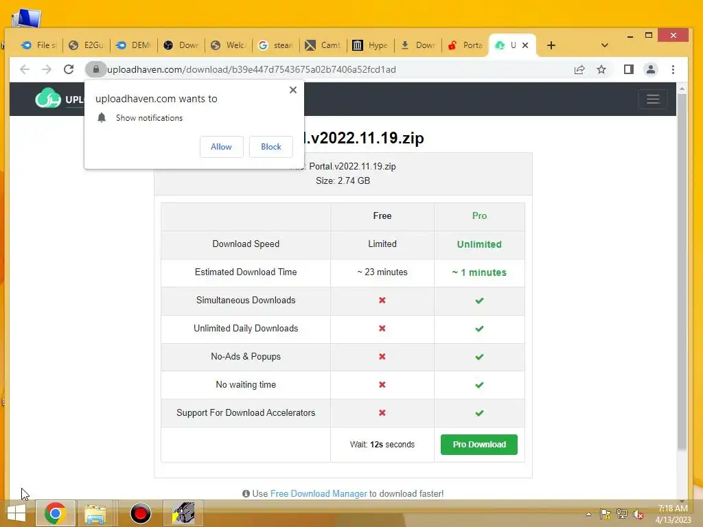Click the green Unlimited download speed text
703x527 pixels.
[x=479, y=244]
